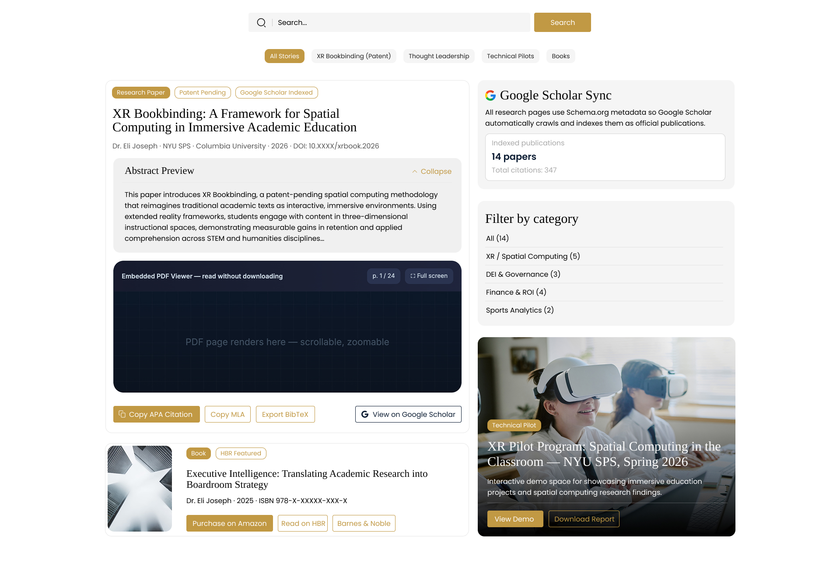840x585 pixels.
Task: Click the Patent Pending tag
Action: pyautogui.click(x=202, y=92)
